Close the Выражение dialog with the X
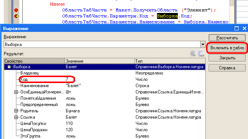248x139 pixels. point(244,29)
